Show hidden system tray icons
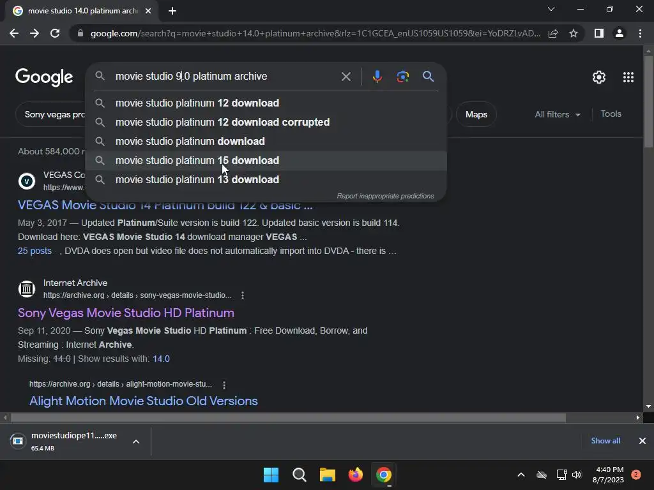Screen dimensions: 654x490 tap(521, 475)
